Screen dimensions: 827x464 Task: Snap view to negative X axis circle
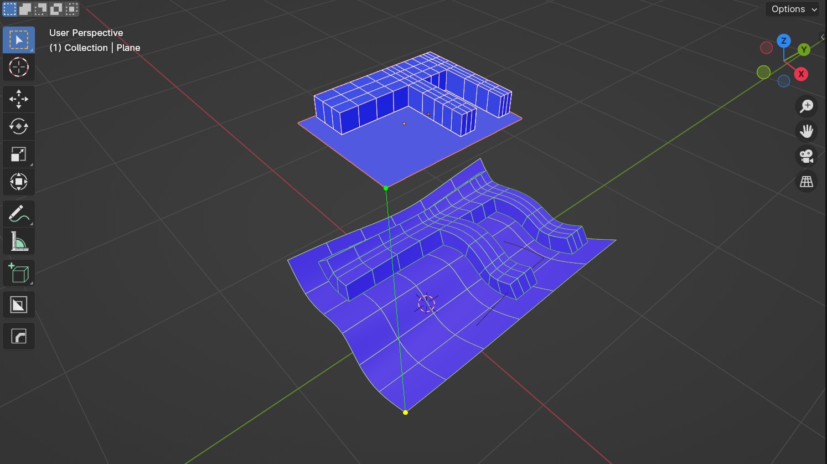pos(766,48)
